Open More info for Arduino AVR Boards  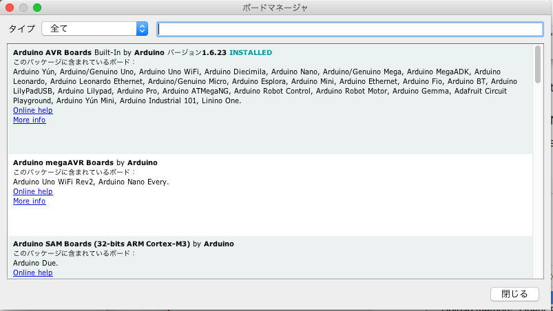(x=30, y=120)
